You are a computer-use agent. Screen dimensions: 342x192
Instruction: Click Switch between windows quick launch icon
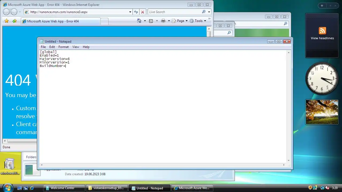coord(26,188)
